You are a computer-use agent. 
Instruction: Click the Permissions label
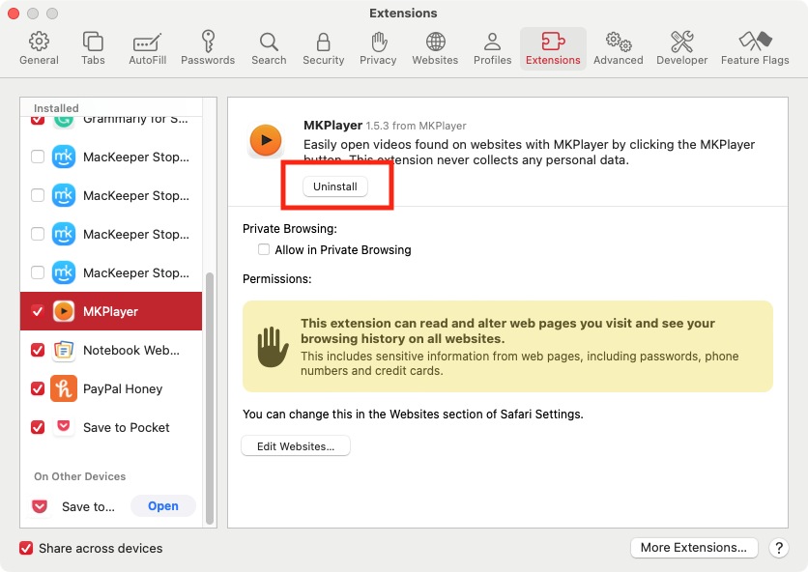coord(277,279)
